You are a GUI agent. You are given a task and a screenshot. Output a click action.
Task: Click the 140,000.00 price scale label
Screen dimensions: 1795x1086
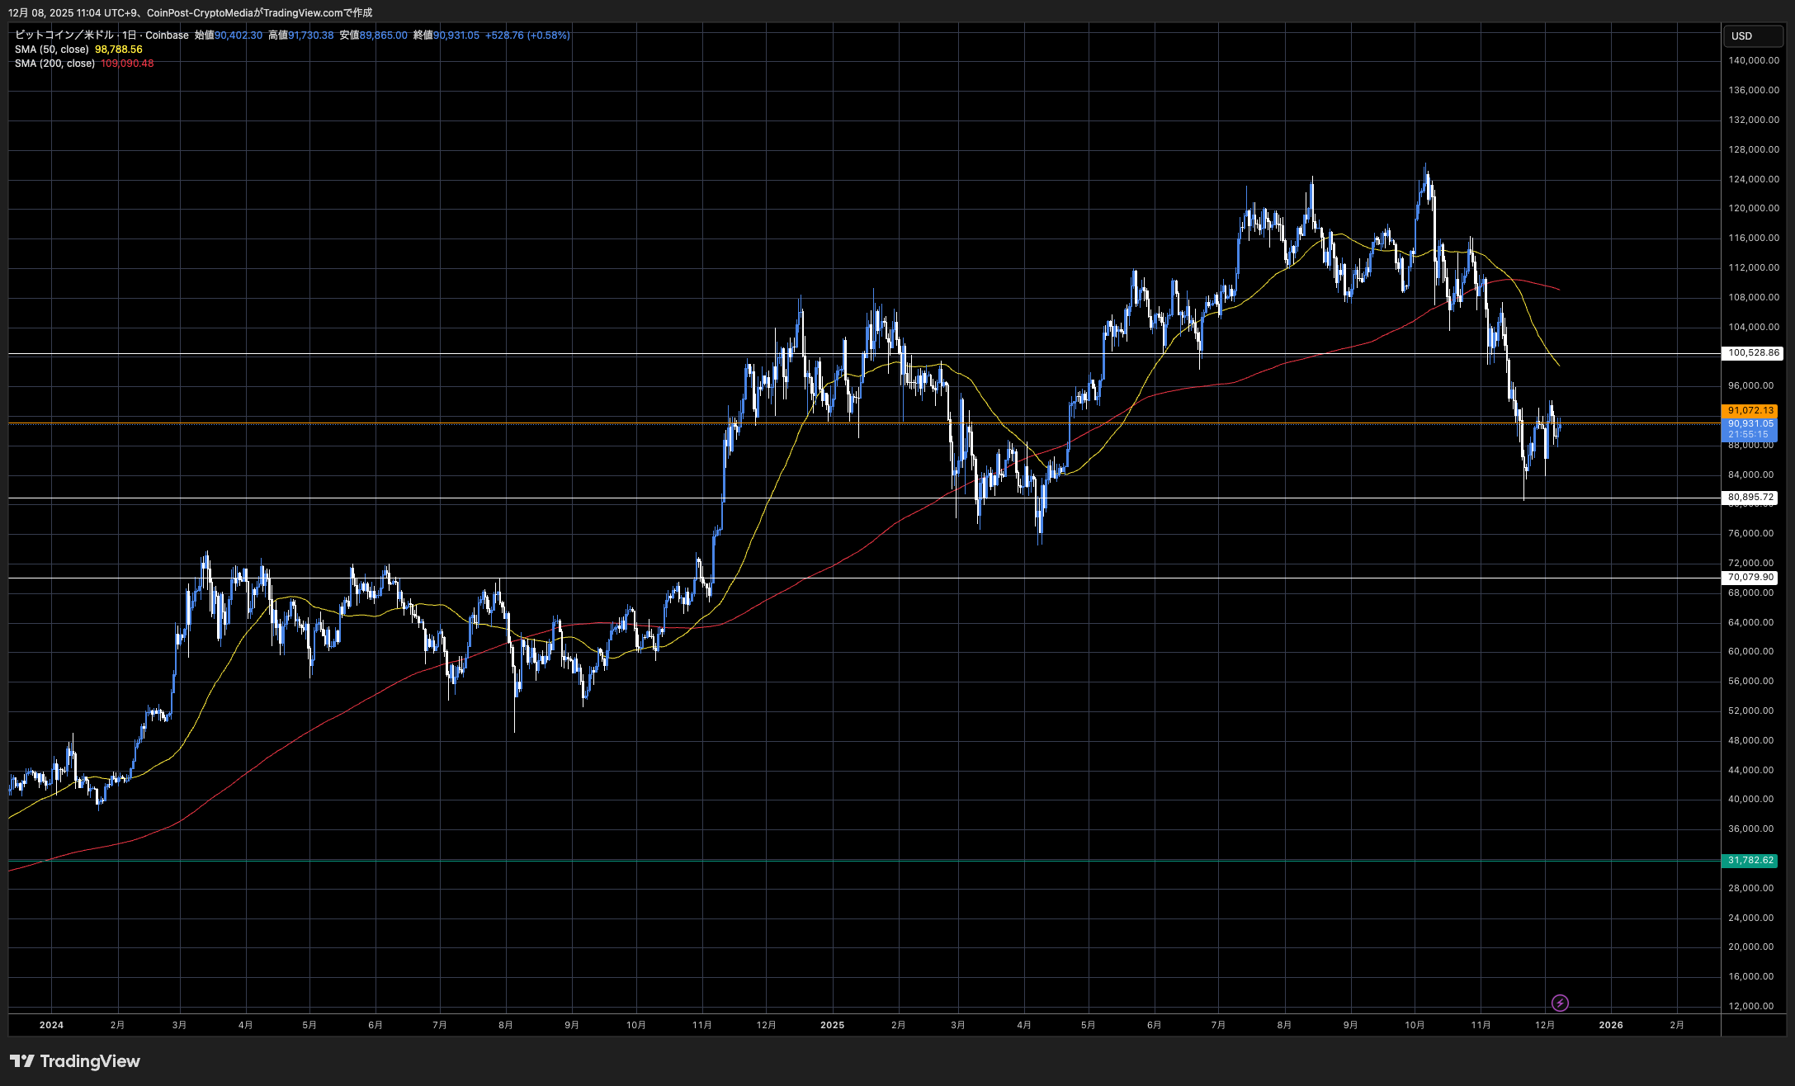[1753, 60]
